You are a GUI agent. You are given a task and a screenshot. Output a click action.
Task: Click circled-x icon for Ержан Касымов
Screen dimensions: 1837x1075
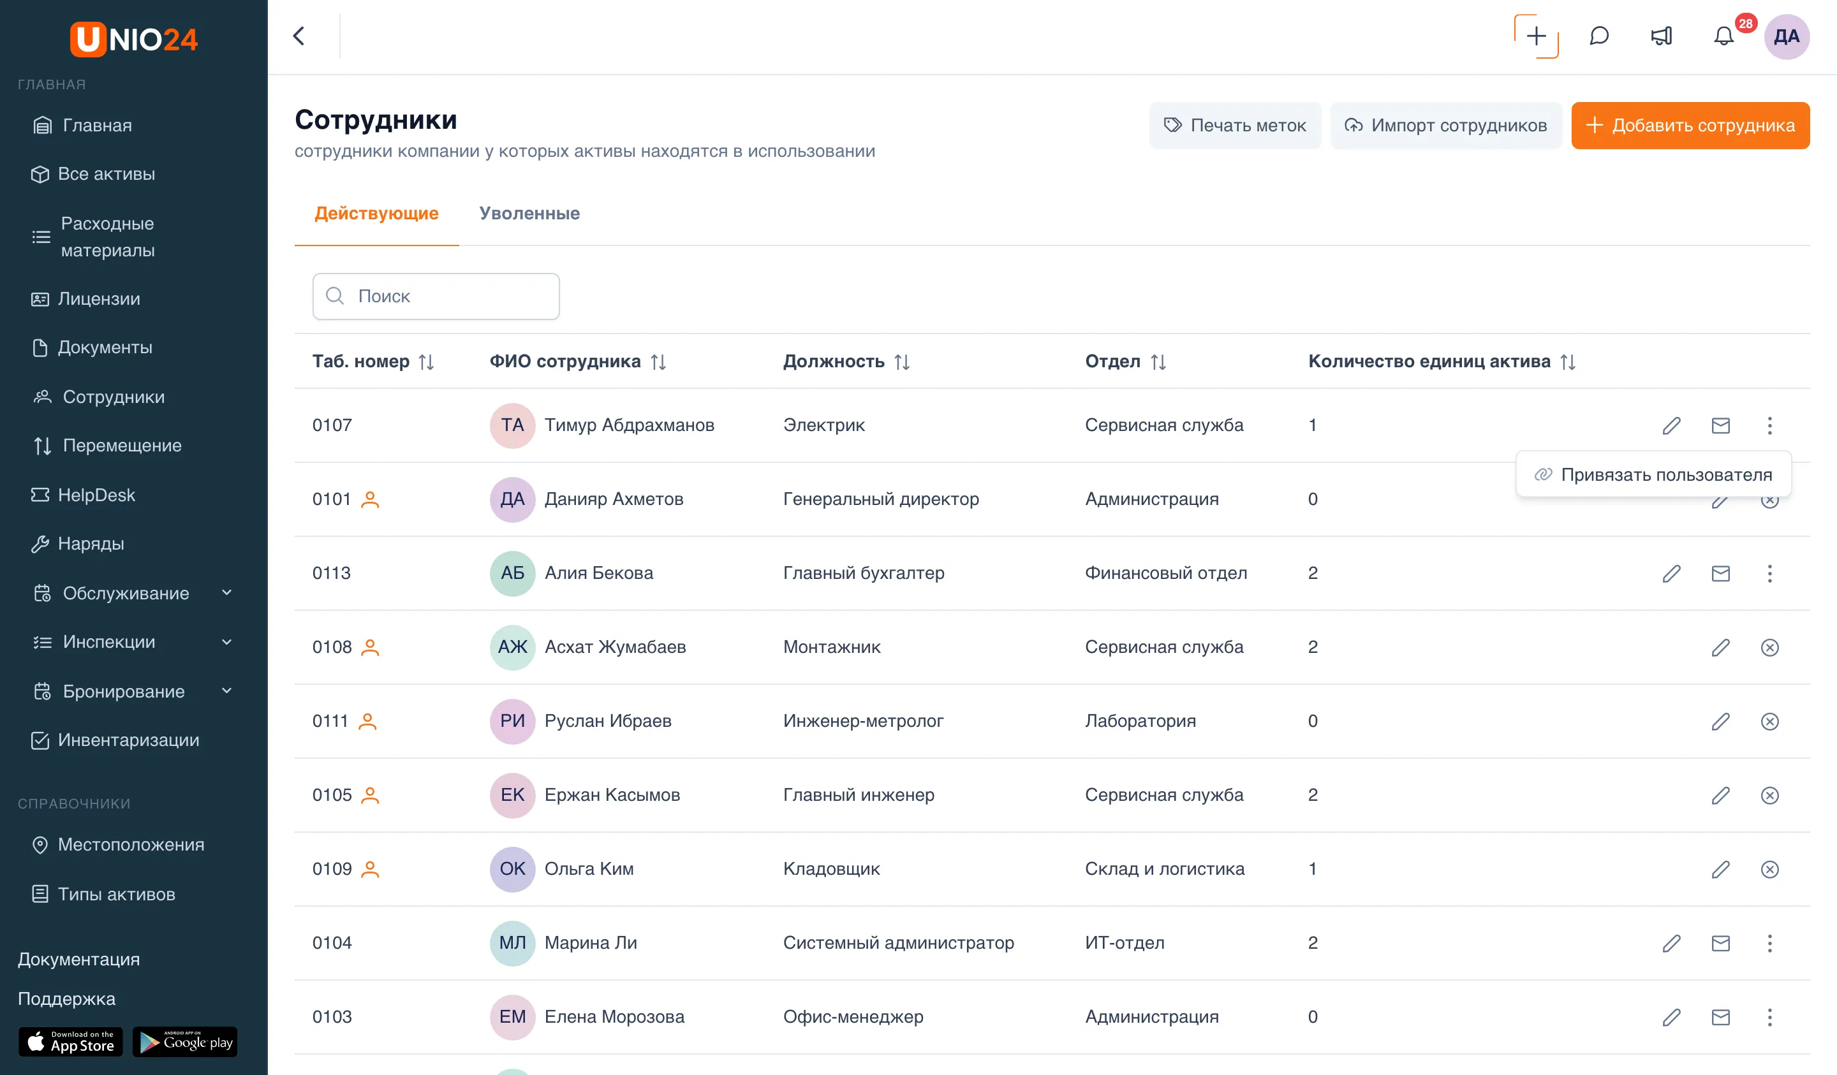click(x=1770, y=795)
